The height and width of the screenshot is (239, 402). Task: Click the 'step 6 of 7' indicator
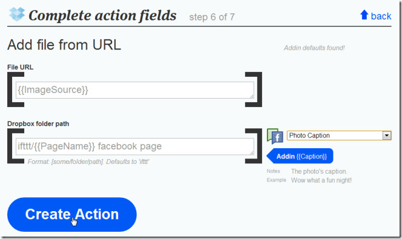212,17
